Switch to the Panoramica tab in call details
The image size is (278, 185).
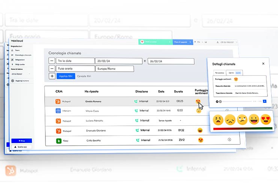pyautogui.click(x=219, y=72)
